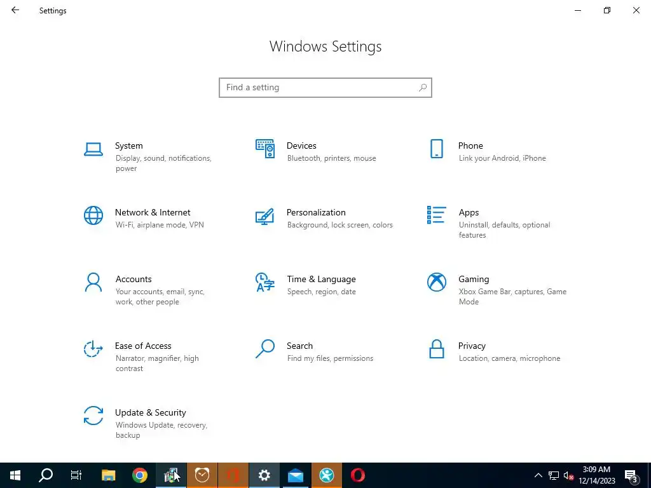Click 'Background, lock screen, colors' description

(339, 225)
